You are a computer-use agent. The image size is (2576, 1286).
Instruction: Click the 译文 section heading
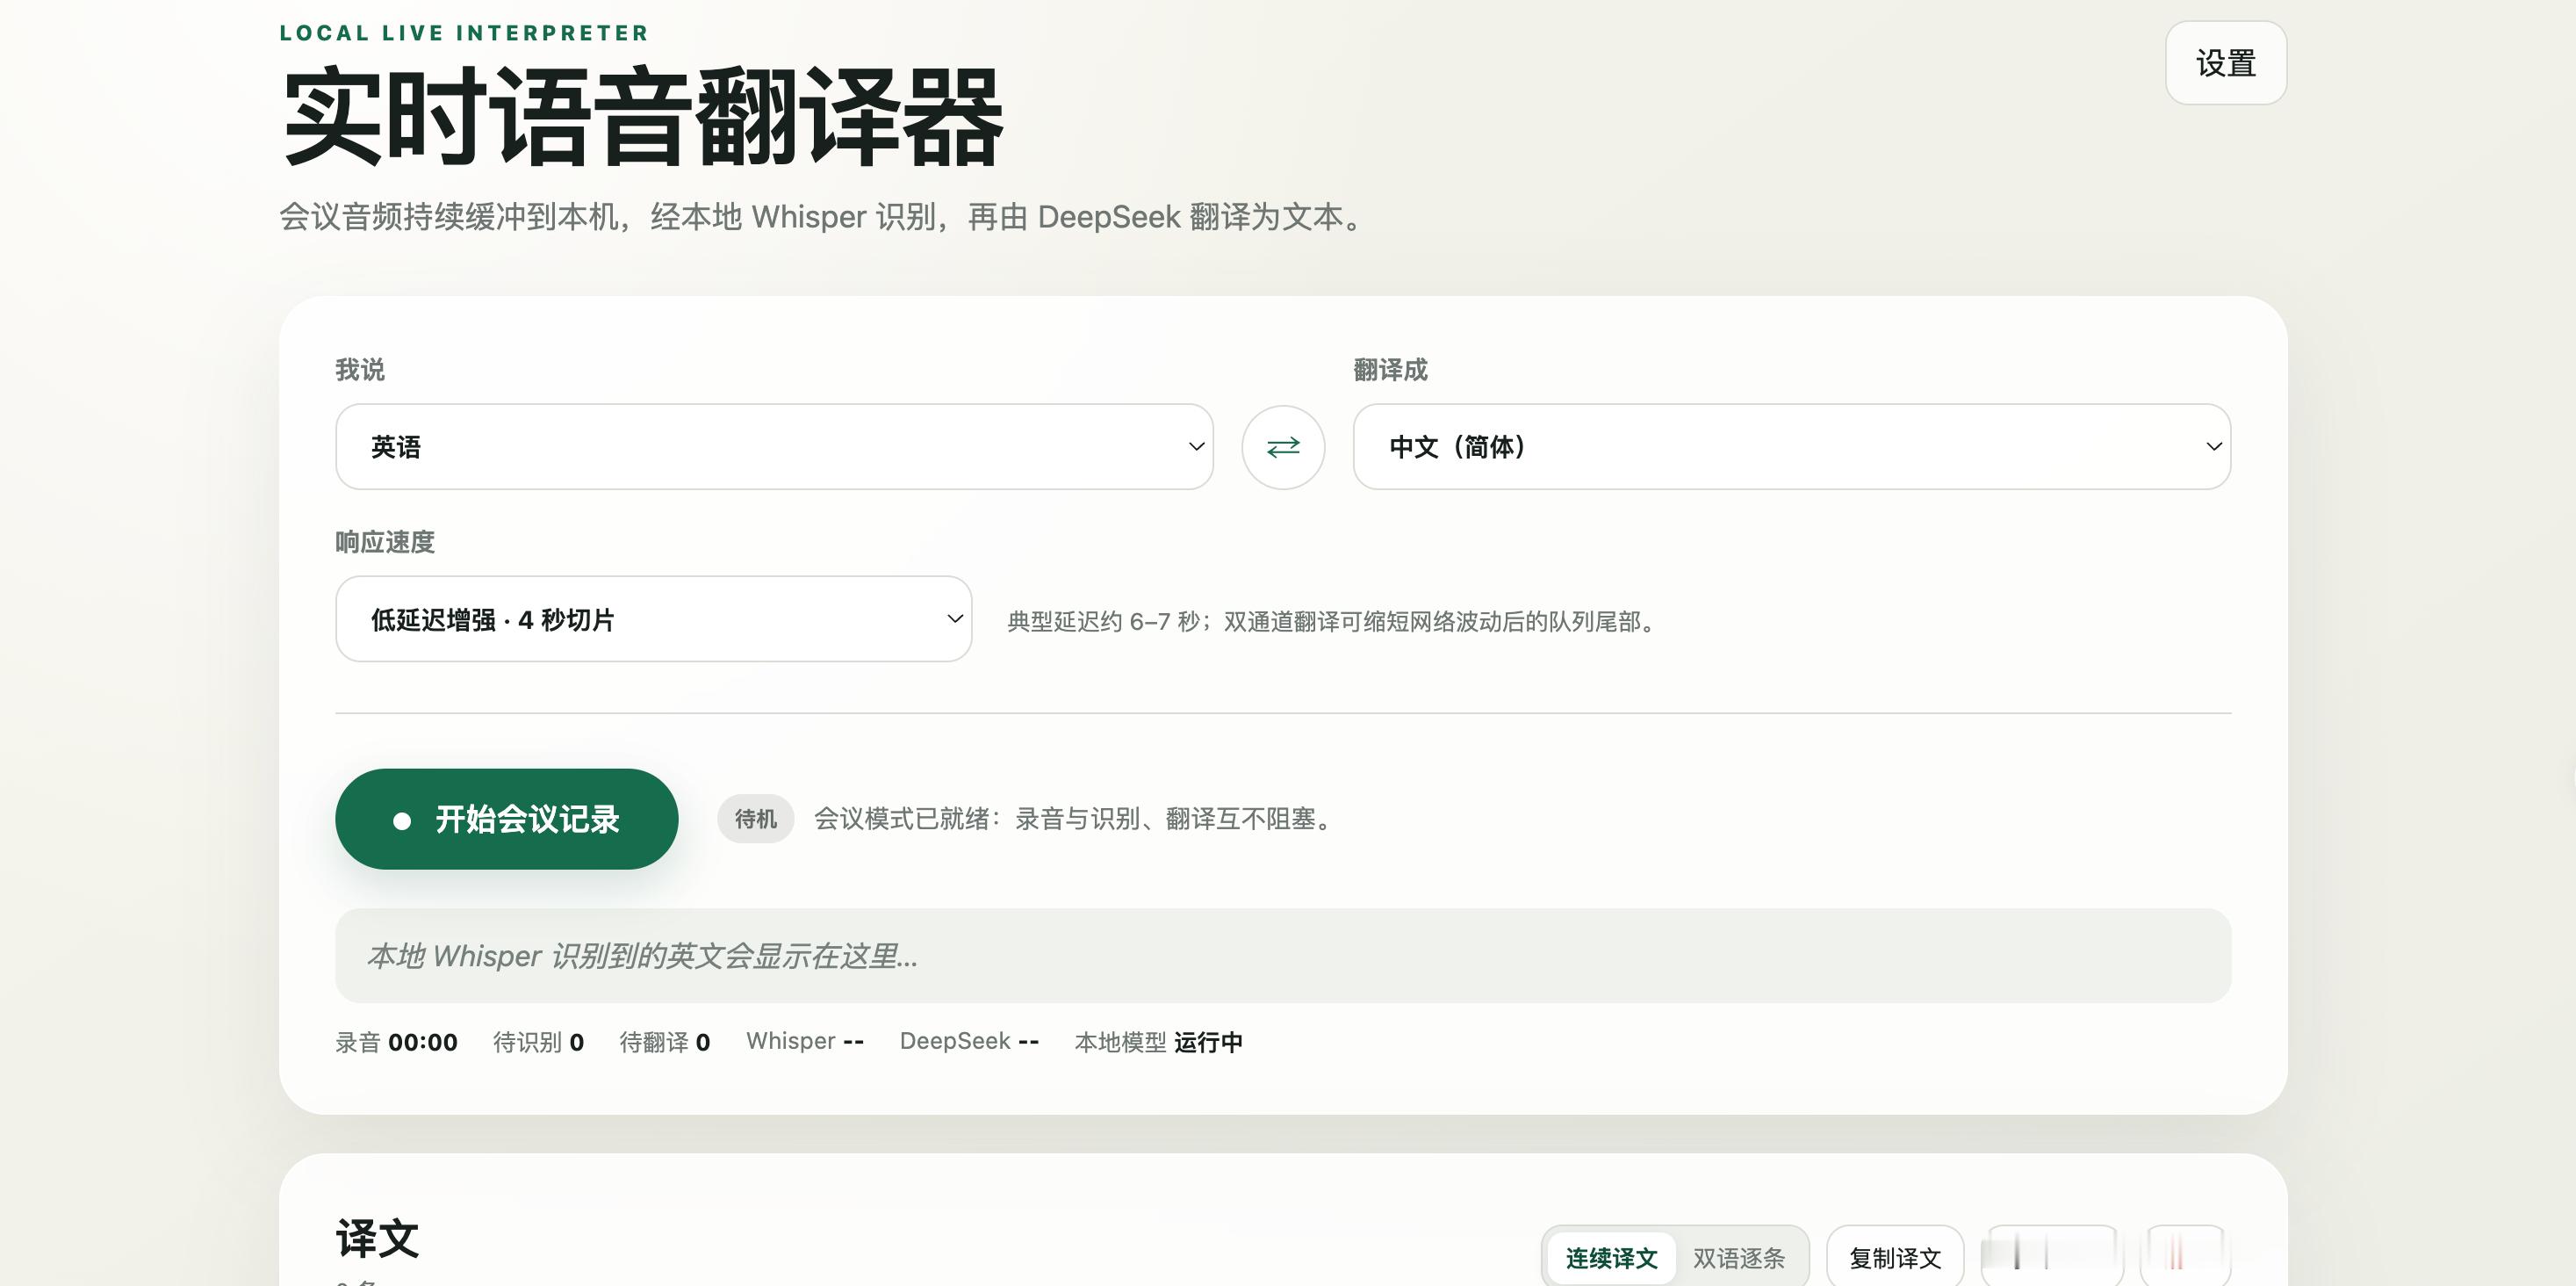(377, 1238)
